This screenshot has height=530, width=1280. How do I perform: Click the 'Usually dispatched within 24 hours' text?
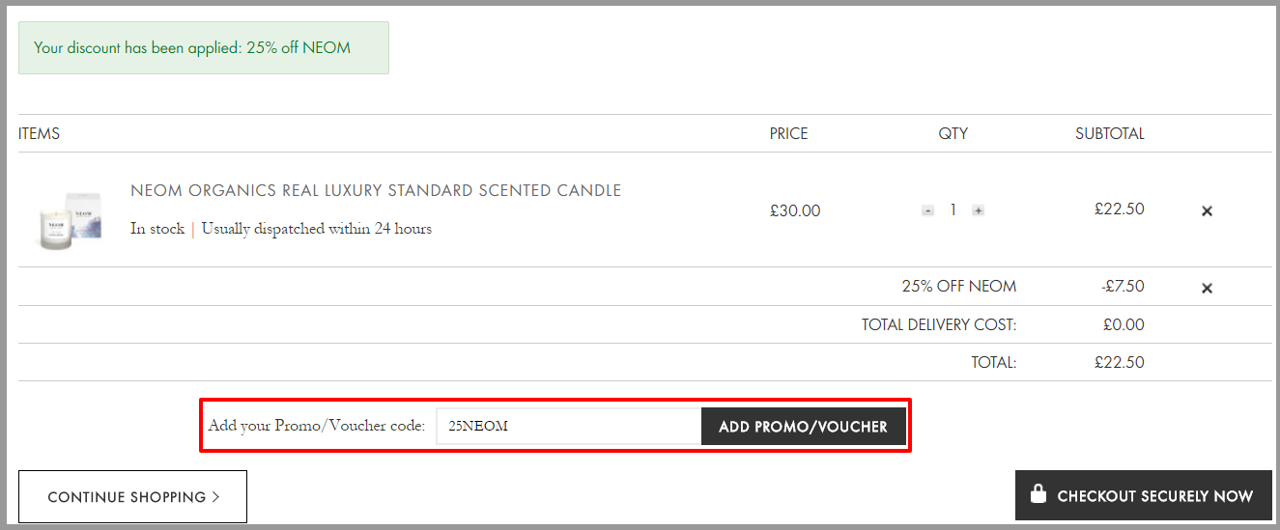pyautogui.click(x=317, y=229)
